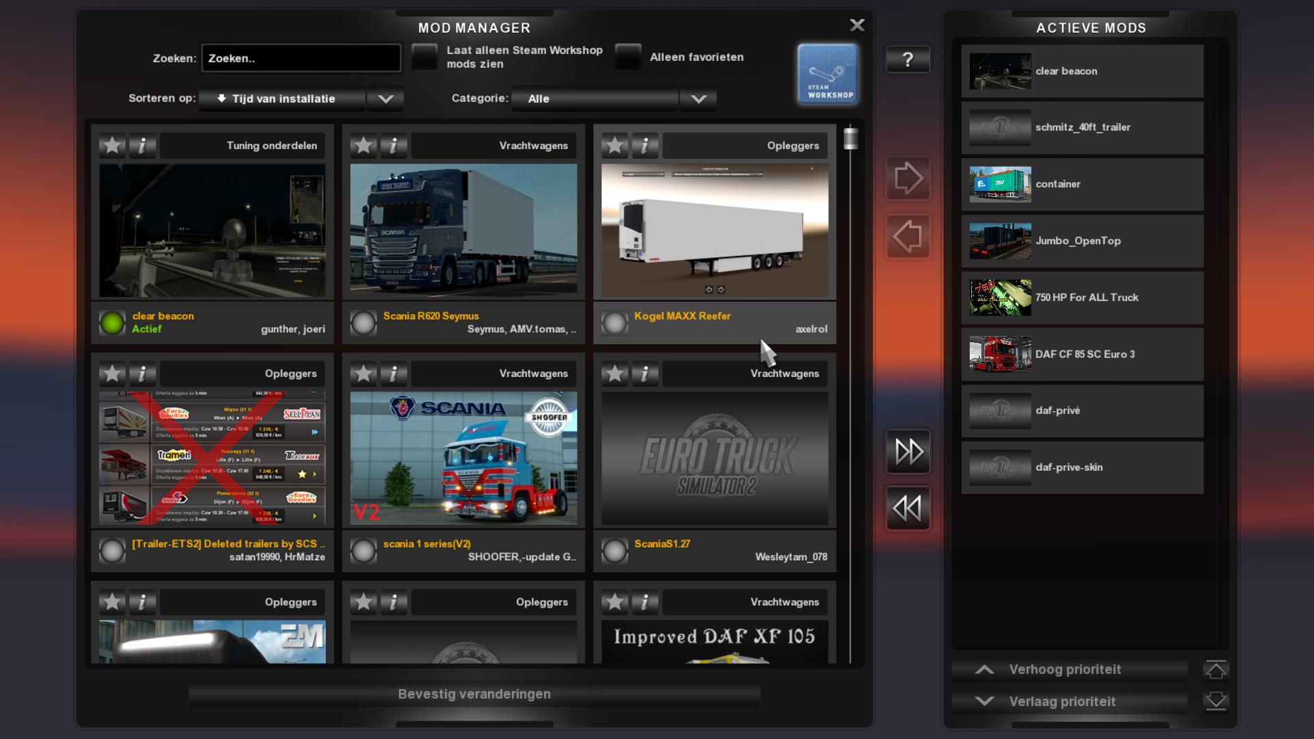Open the Categorie dropdown arrow
This screenshot has height=739, width=1314.
pos(698,99)
